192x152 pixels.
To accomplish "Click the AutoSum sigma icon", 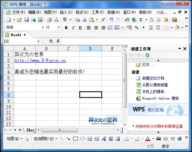I will click(141, 20).
